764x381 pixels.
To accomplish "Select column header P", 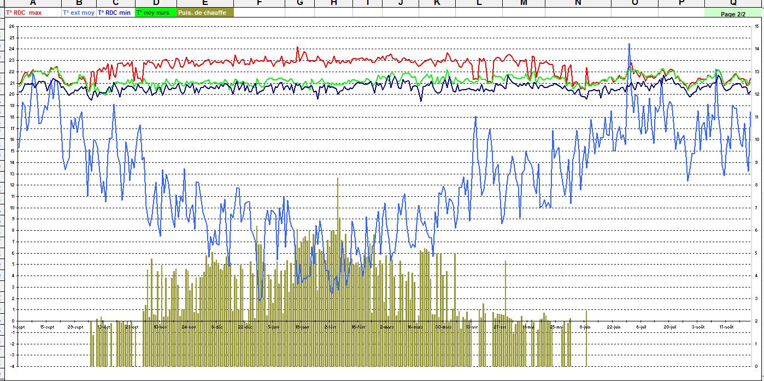I will coord(681,3).
